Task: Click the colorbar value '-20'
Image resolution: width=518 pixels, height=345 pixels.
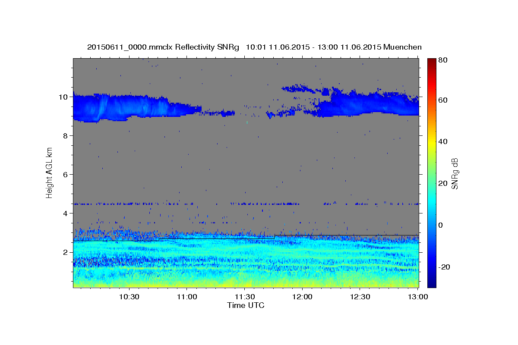Action: (x=443, y=267)
